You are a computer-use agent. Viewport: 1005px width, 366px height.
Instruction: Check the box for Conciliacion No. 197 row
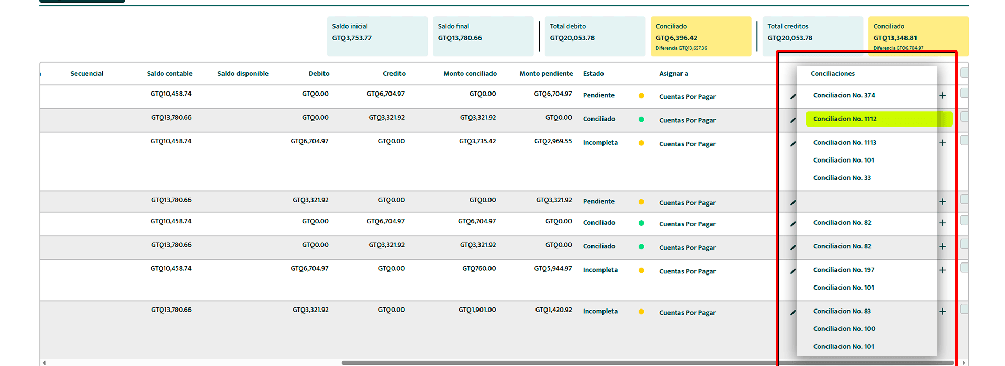964,268
